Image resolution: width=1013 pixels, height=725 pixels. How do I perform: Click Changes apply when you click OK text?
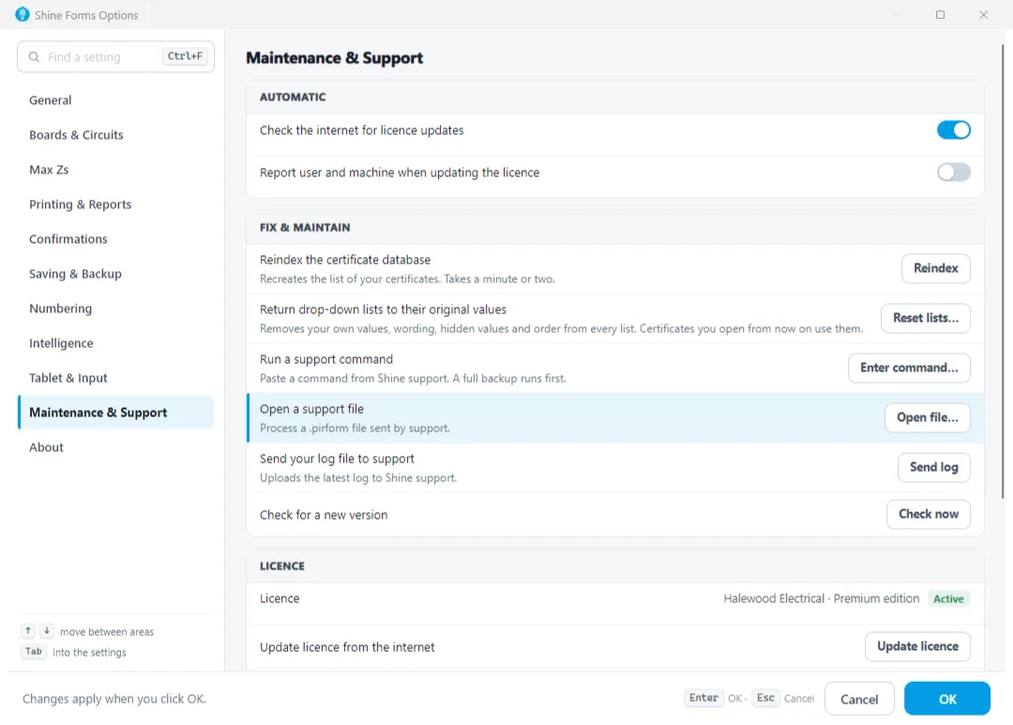tap(114, 699)
